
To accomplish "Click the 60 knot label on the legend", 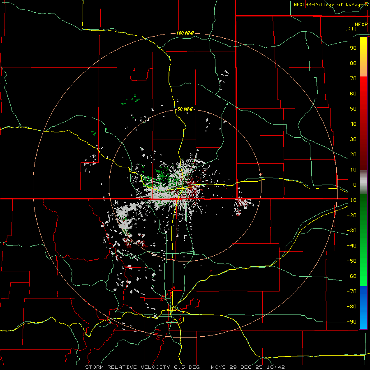I will pyautogui.click(x=353, y=94).
